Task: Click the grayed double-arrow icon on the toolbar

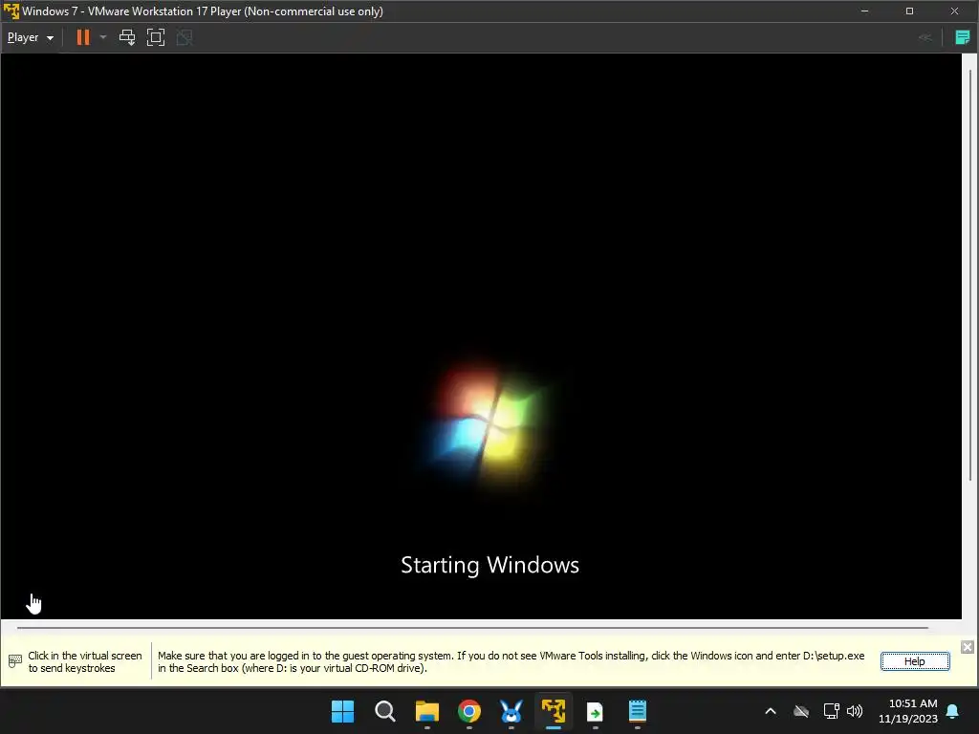Action: (925, 37)
